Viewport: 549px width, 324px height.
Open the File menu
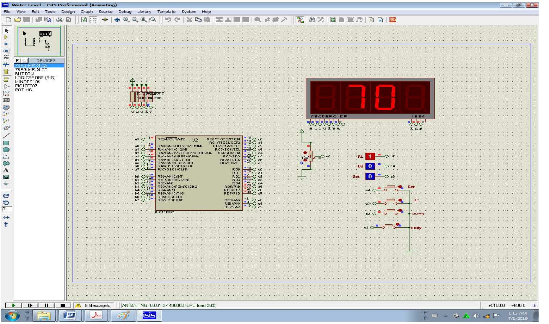7,12
